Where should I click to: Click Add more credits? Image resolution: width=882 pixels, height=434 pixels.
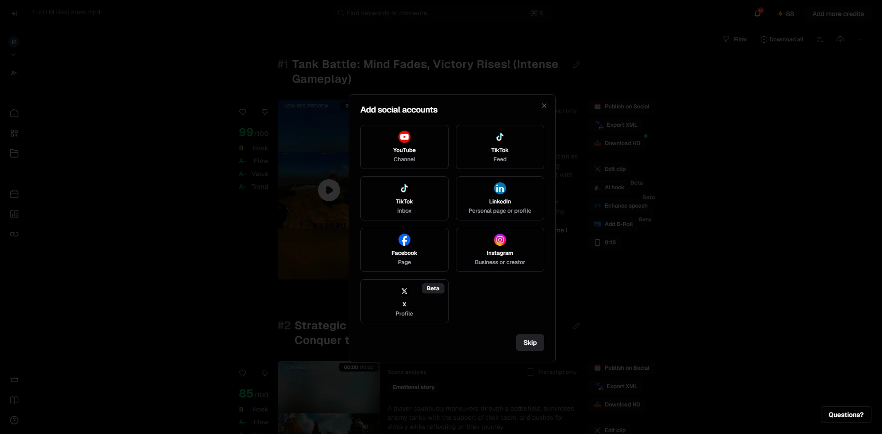pos(838,14)
